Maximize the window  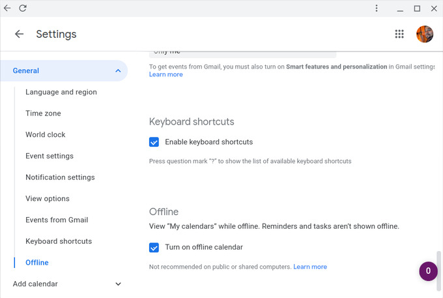pos(417,8)
